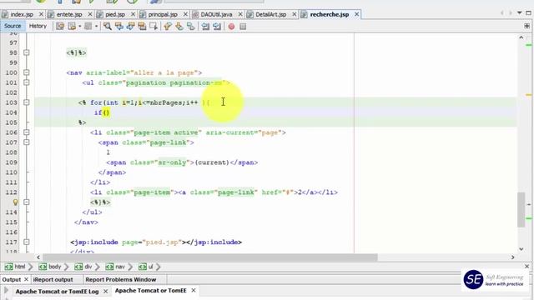This screenshot has width=534, height=300.
Task: Find next occurrence icon in editor toolbar
Action: 130,26
